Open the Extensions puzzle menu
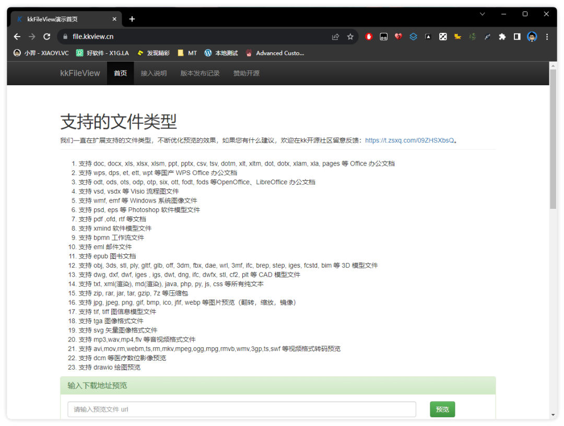564x426 pixels. pyautogui.click(x=502, y=37)
